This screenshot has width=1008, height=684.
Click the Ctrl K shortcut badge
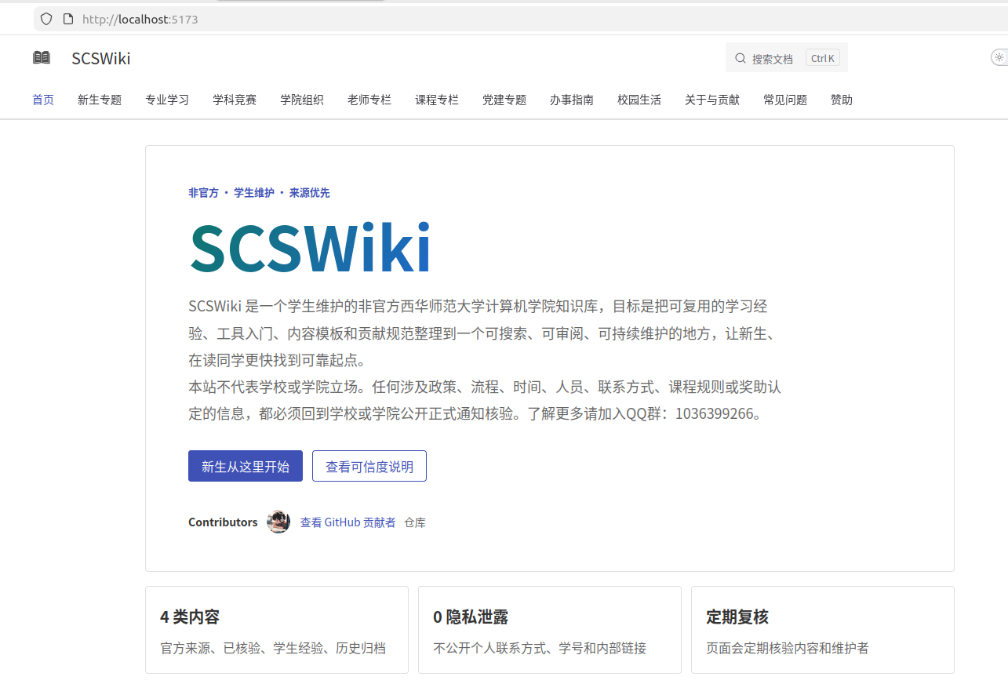click(x=823, y=58)
